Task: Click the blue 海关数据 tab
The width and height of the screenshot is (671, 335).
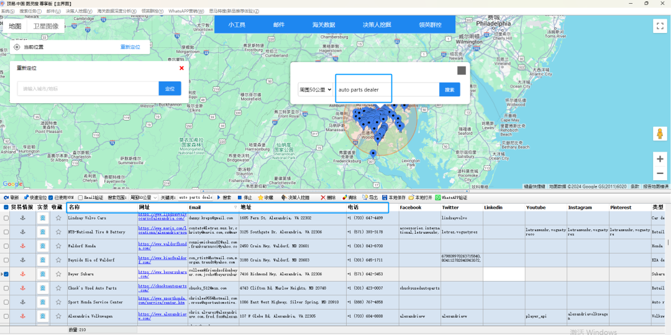Action: pyautogui.click(x=324, y=25)
